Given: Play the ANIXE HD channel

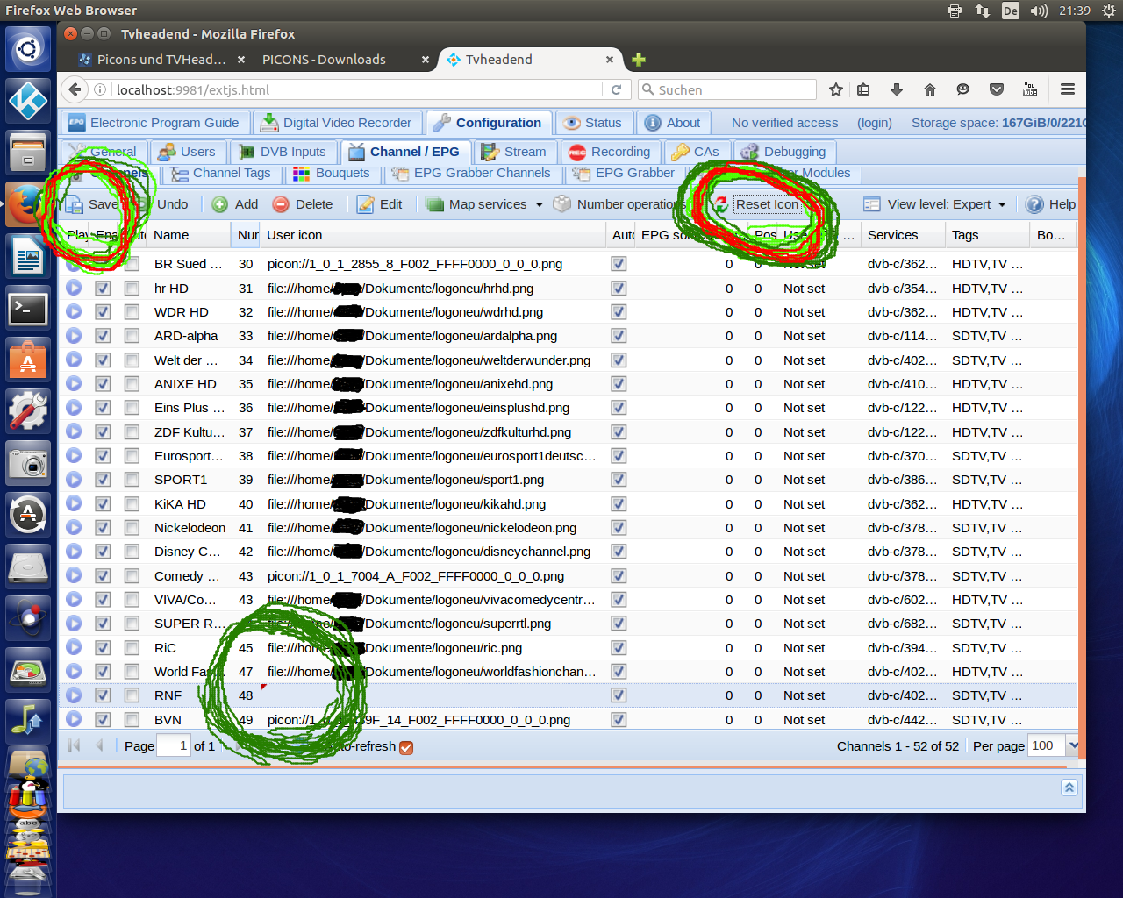Looking at the screenshot, I should [x=74, y=383].
